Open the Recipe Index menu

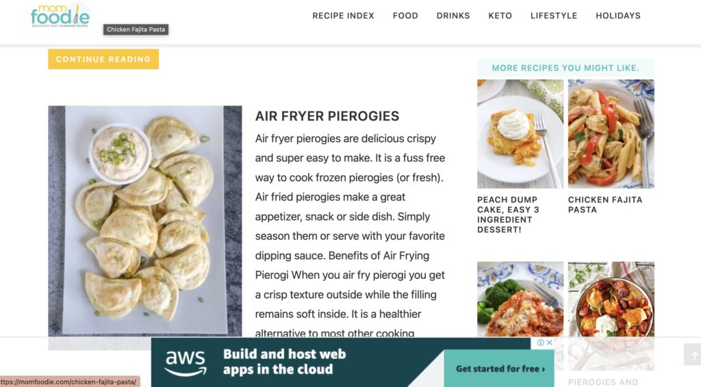click(x=344, y=16)
